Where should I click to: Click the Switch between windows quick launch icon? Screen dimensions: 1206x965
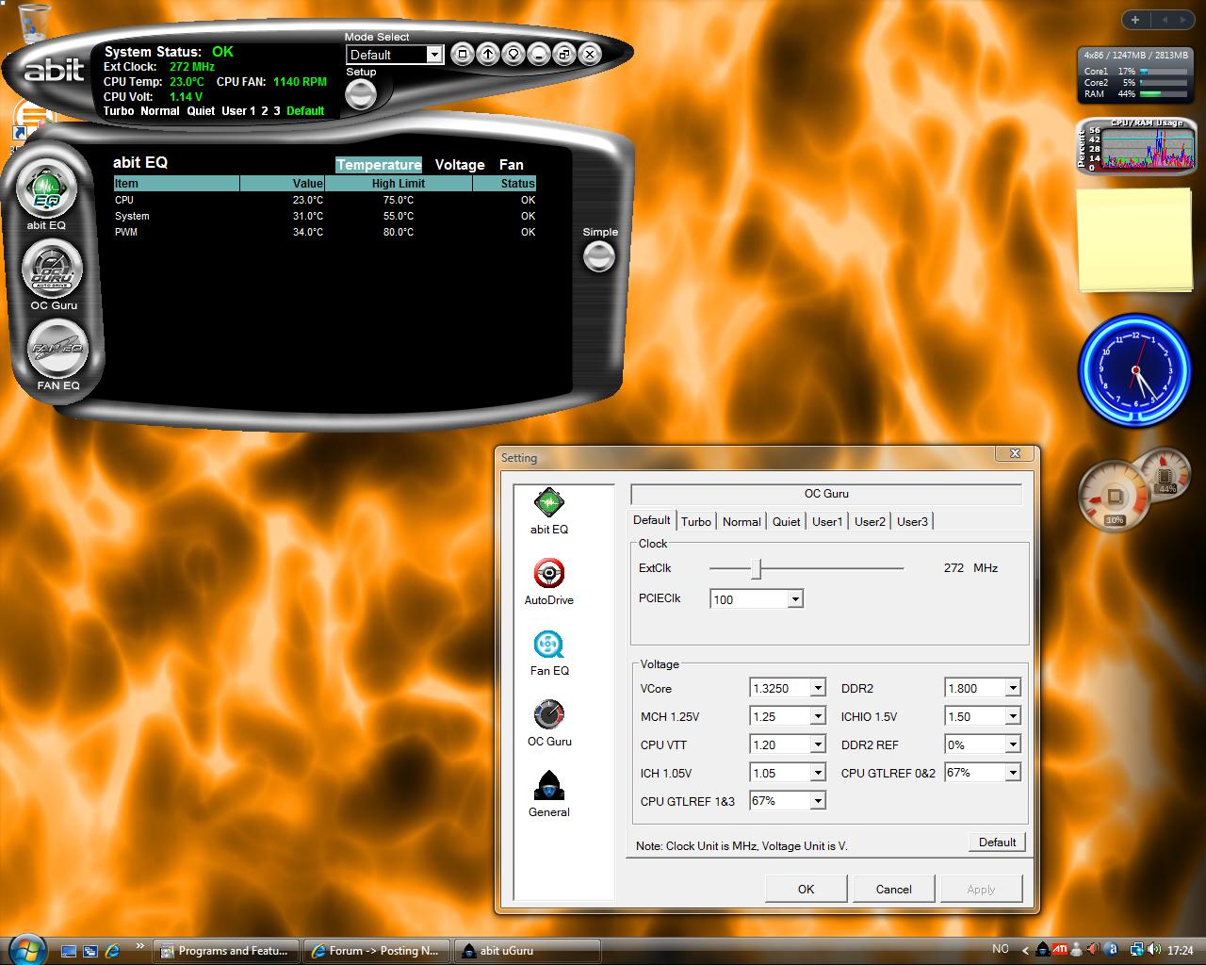click(90, 951)
